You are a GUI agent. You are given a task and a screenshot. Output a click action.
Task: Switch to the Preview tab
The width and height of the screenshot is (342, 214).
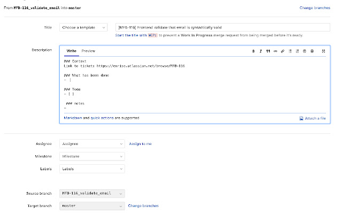point(88,51)
